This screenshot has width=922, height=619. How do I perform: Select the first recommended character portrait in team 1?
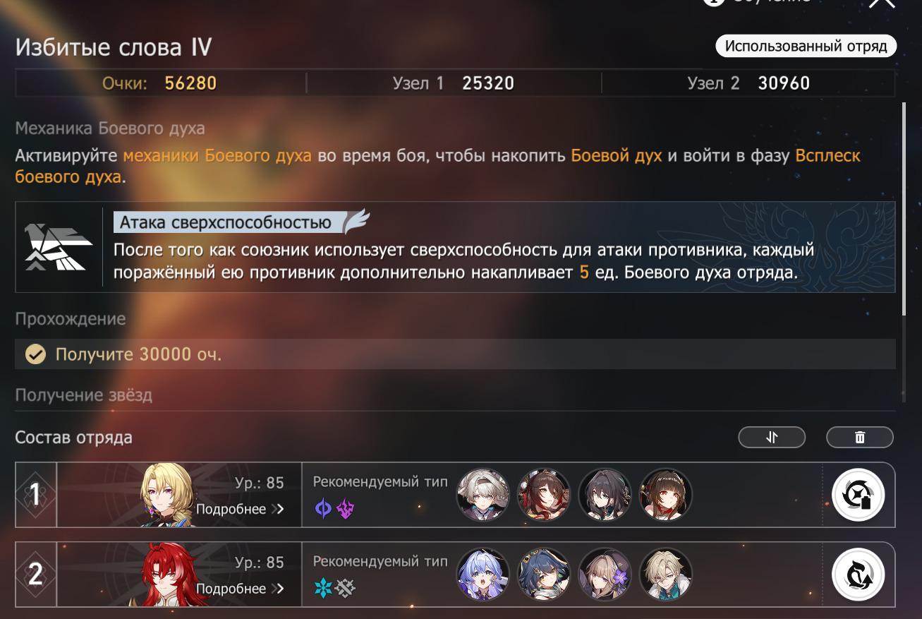pyautogui.click(x=483, y=495)
